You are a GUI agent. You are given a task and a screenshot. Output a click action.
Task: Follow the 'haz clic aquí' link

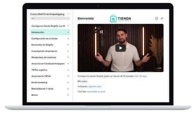pos(141,76)
